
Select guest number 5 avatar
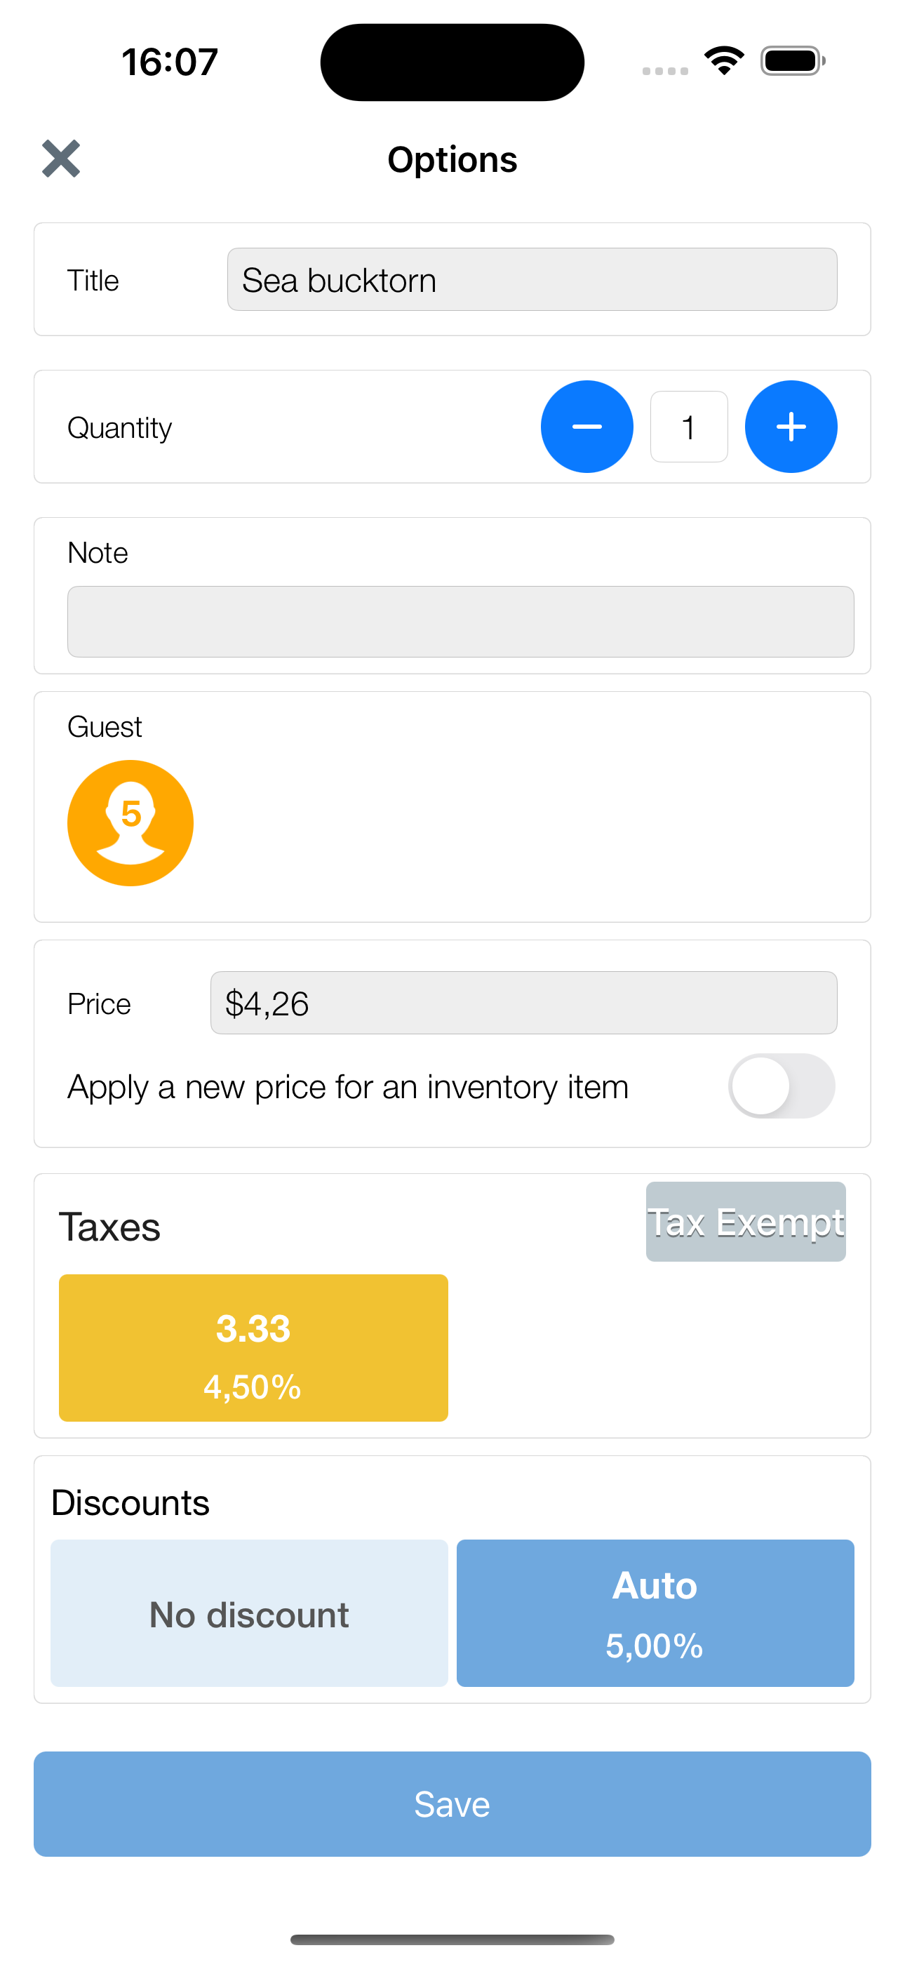(x=130, y=822)
